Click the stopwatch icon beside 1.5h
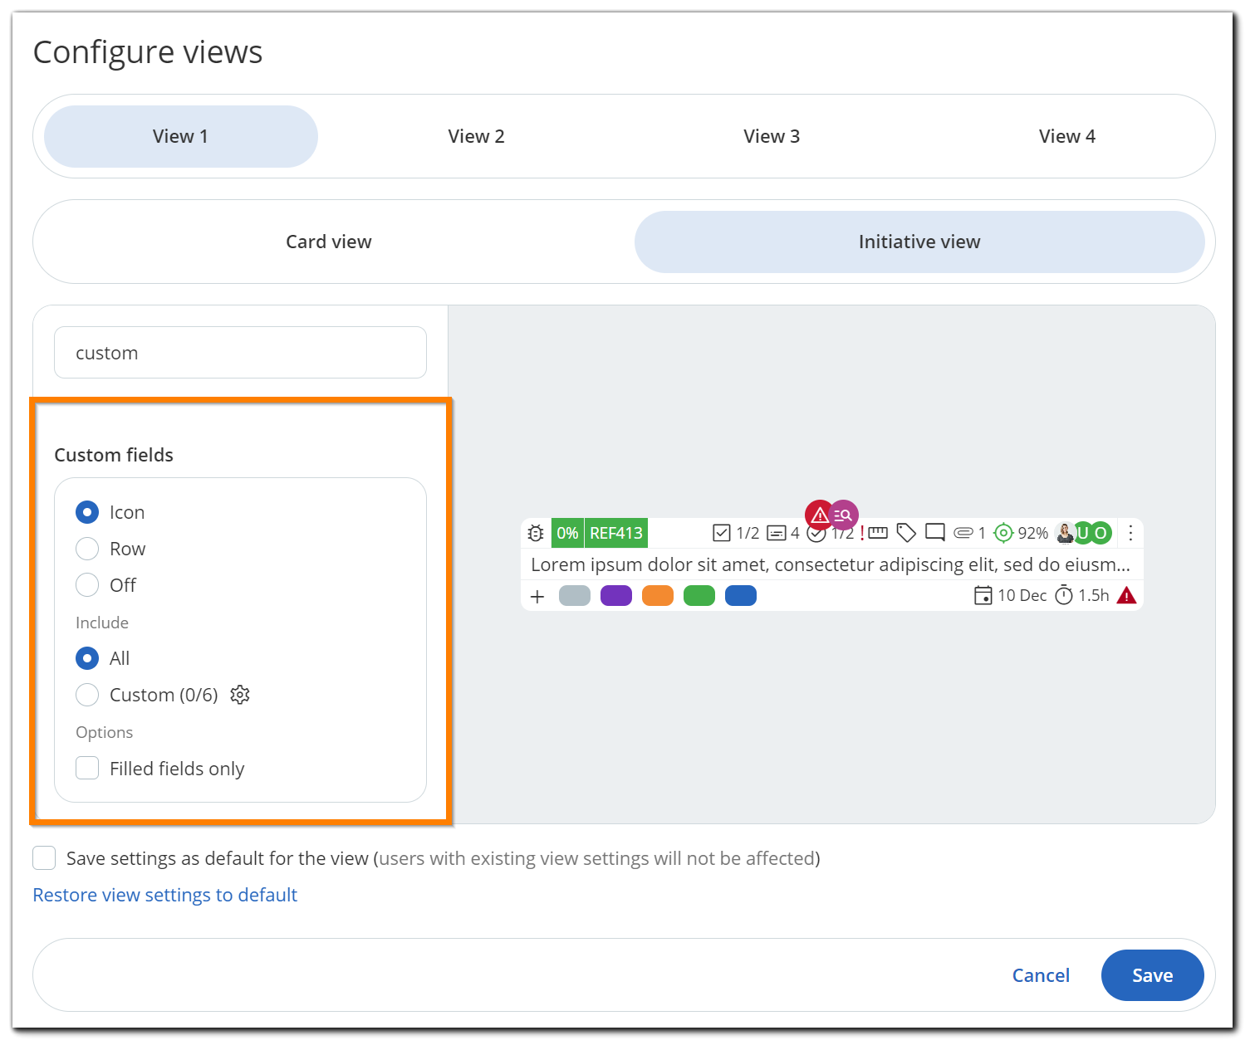Image resolution: width=1255 pixels, height=1050 pixels. 1064,595
